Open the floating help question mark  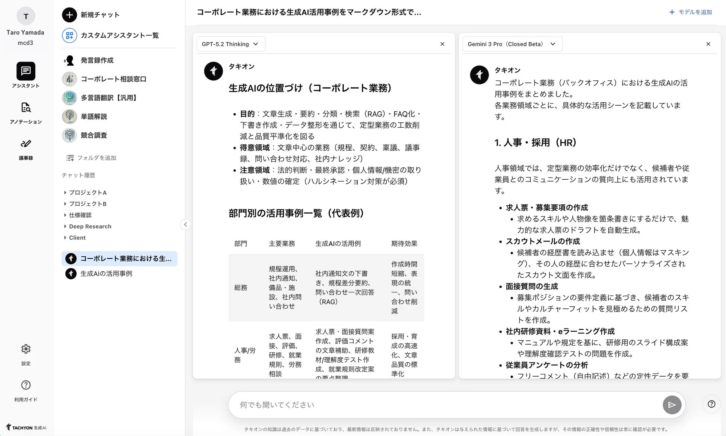click(711, 404)
